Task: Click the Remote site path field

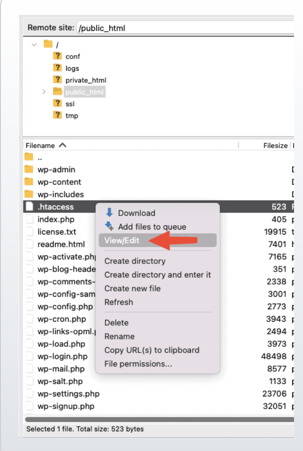Action: pyautogui.click(x=186, y=28)
